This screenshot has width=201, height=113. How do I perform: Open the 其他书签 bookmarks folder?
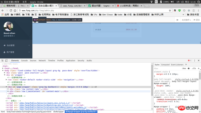(x=193, y=15)
